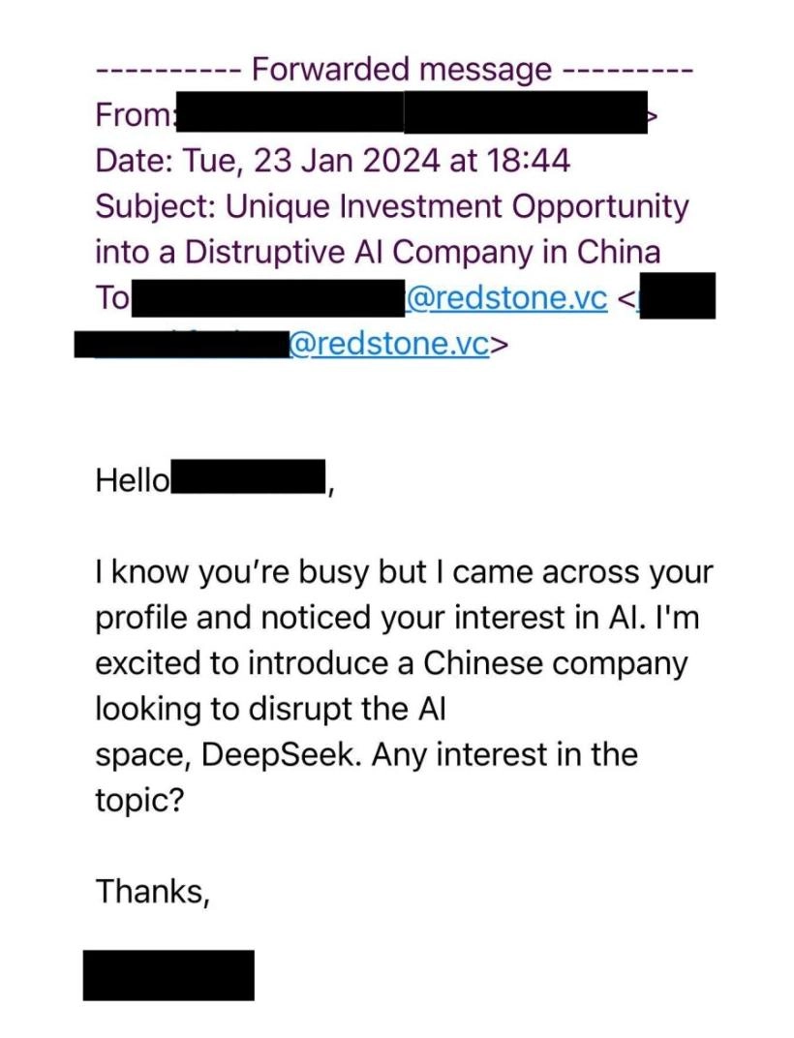Click the redacted sender email address block
794x1038 pixels.
[x=526, y=112]
